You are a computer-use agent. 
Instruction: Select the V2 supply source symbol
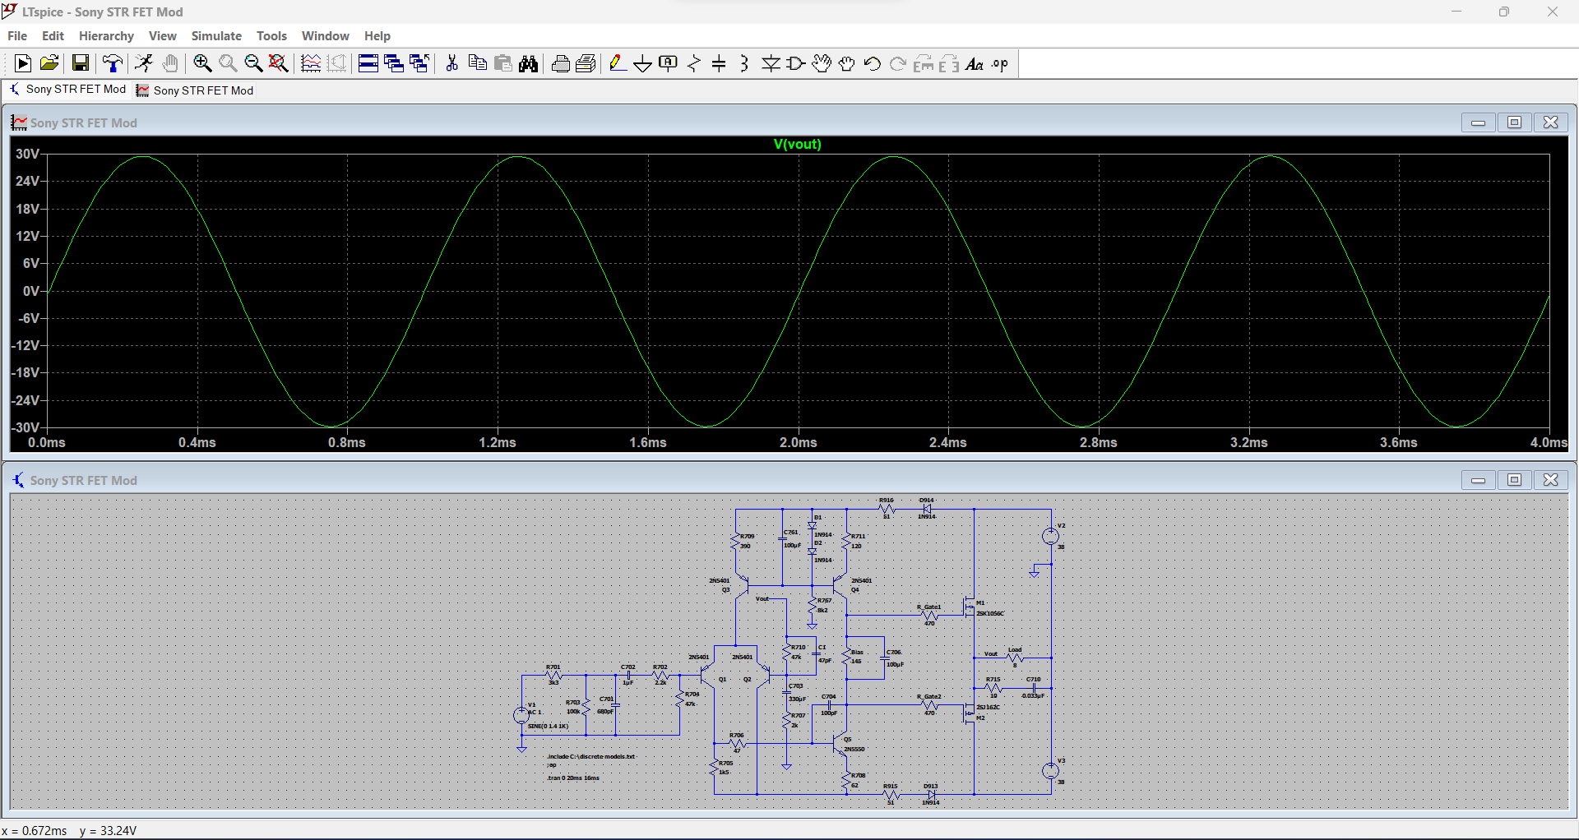[x=1050, y=536]
